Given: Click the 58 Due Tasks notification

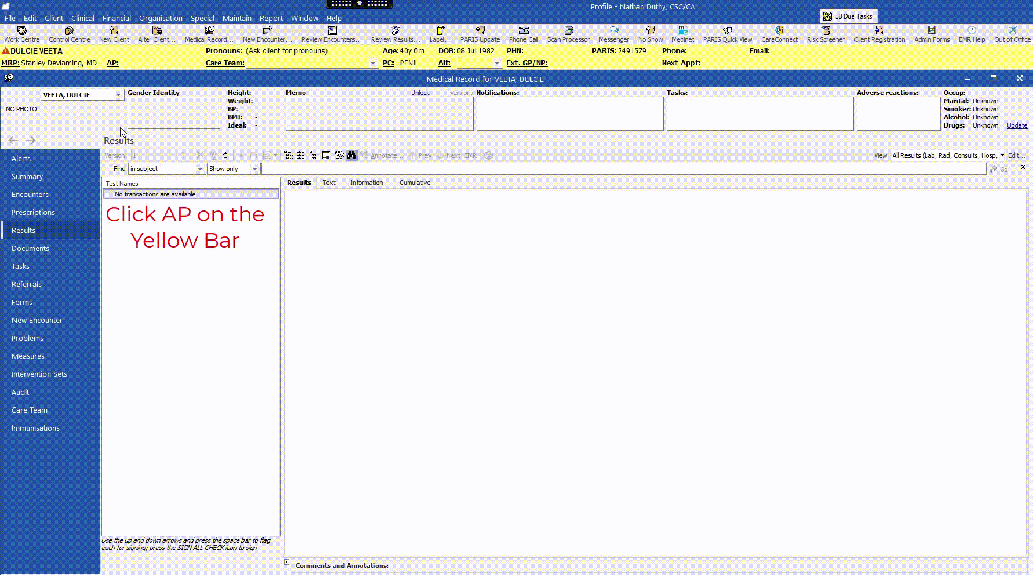Looking at the screenshot, I should coord(848,16).
